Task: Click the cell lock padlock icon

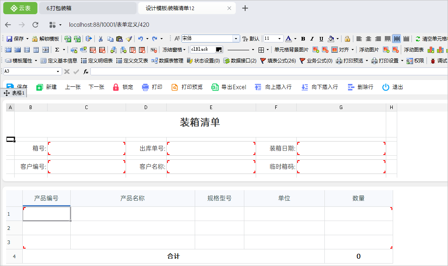Action: click(x=347, y=39)
